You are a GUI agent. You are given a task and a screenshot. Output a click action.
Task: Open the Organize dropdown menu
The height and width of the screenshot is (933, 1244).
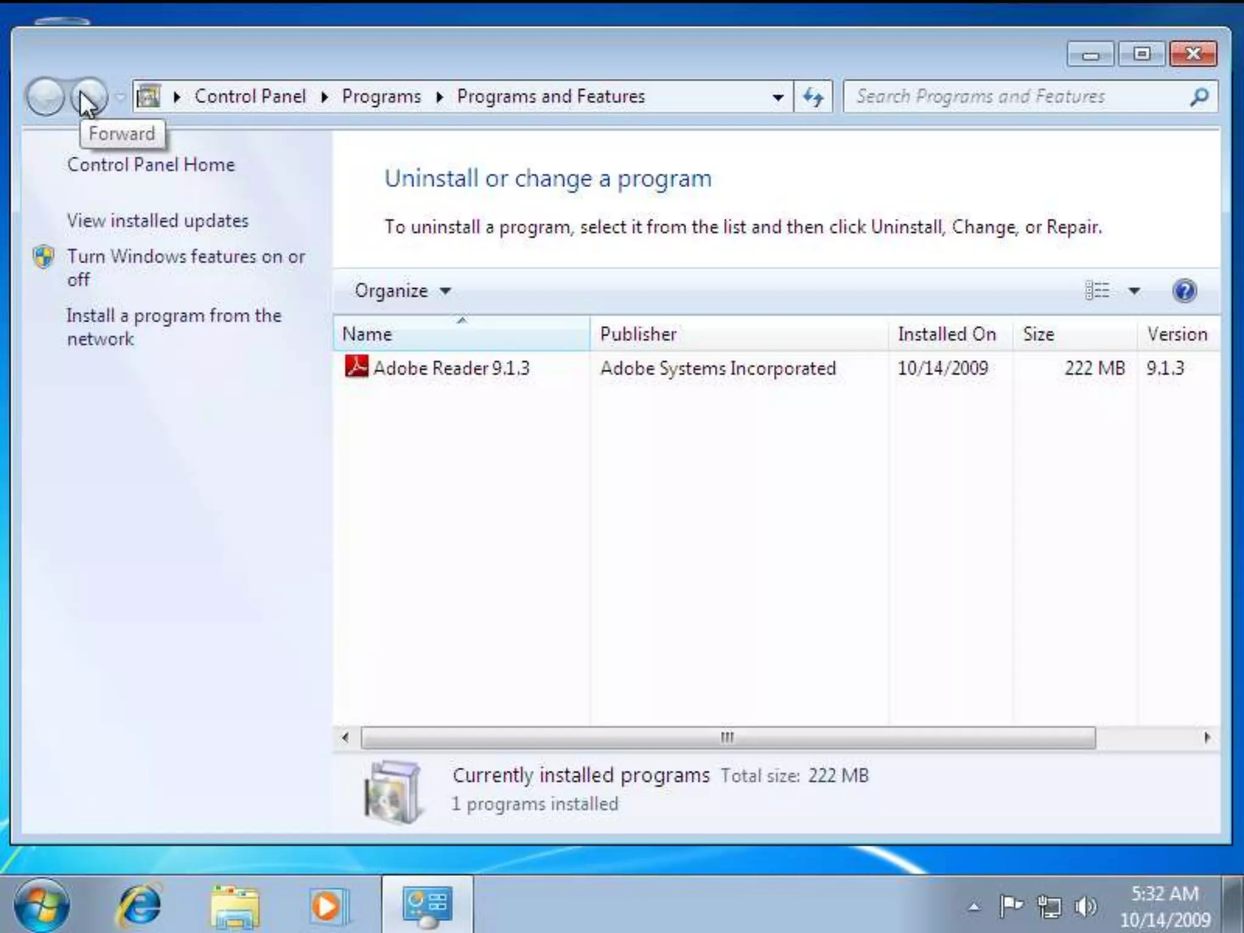pyautogui.click(x=403, y=291)
